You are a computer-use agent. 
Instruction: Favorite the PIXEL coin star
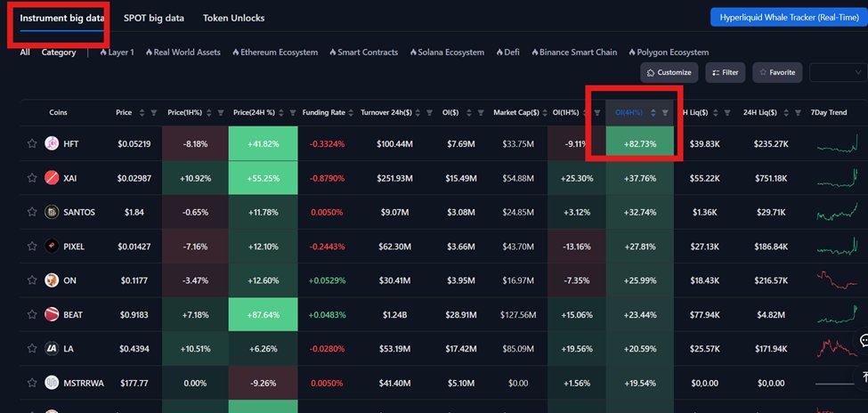tap(32, 247)
